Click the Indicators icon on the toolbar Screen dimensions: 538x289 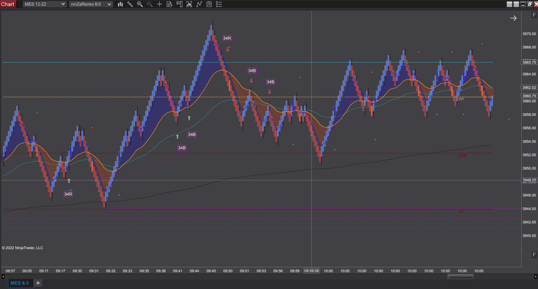coord(189,4)
